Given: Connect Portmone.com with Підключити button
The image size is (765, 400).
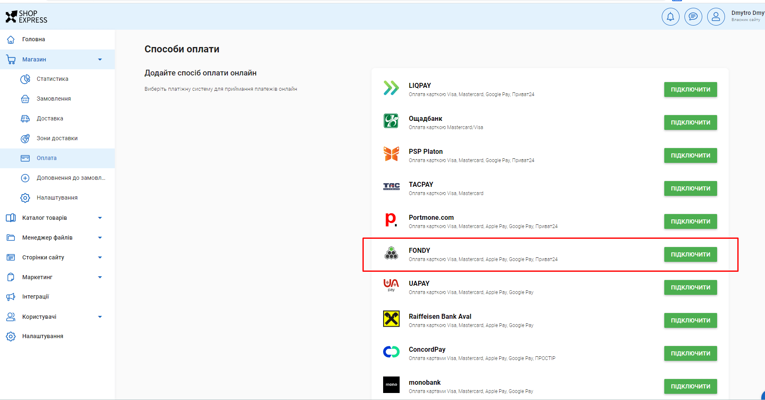Looking at the screenshot, I should 690,221.
